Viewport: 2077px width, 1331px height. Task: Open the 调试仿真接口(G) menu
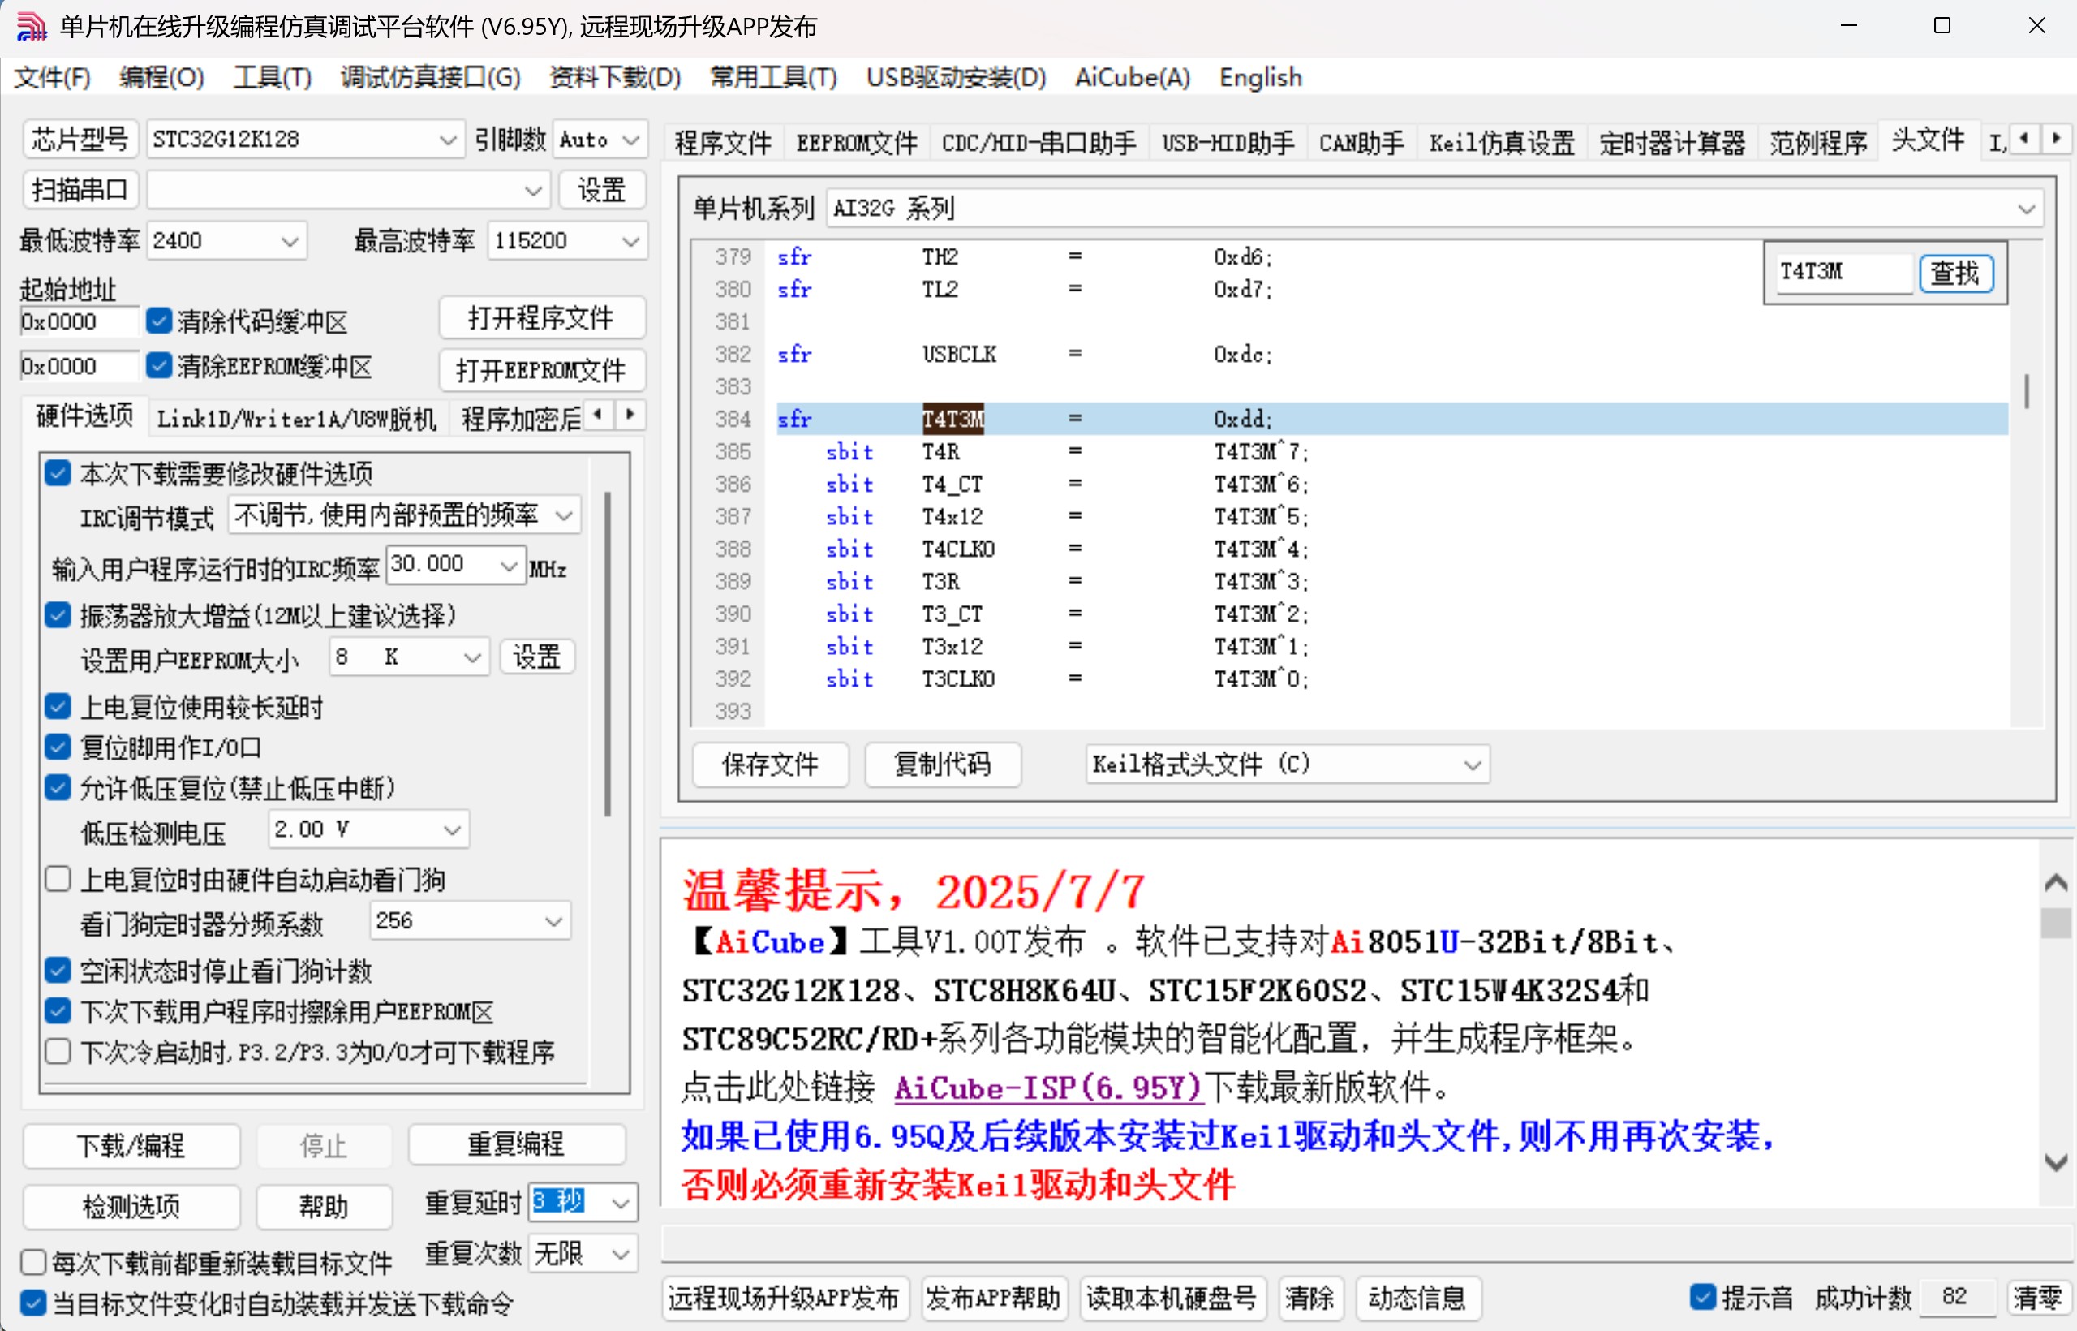(x=430, y=78)
